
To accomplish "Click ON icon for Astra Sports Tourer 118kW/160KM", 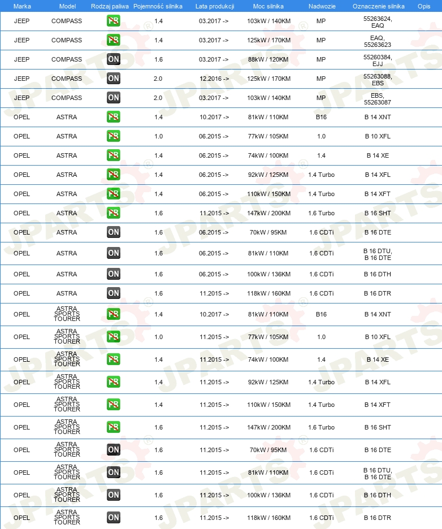I will pyautogui.click(x=114, y=518).
